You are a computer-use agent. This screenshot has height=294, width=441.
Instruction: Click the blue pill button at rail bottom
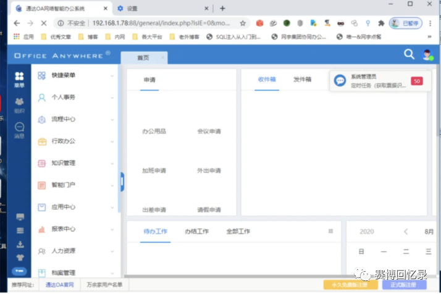(19, 271)
